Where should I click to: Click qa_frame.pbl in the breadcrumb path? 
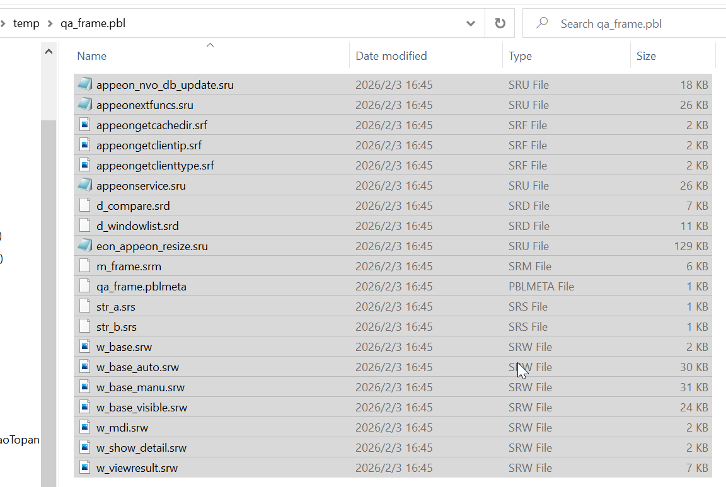[x=93, y=23]
